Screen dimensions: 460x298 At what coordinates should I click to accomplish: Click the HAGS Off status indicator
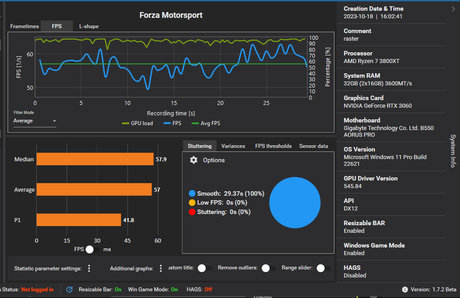point(199,290)
